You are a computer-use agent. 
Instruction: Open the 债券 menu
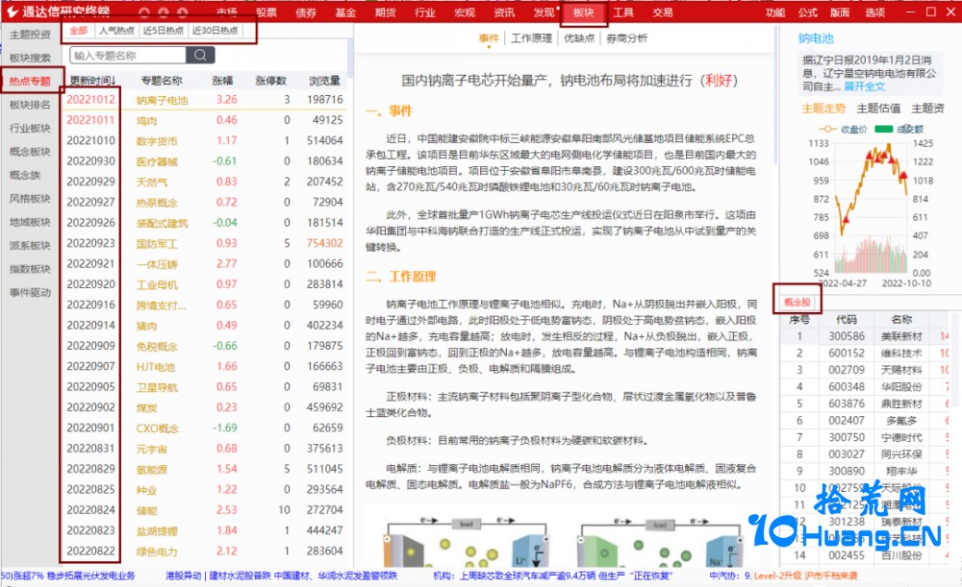tap(306, 12)
